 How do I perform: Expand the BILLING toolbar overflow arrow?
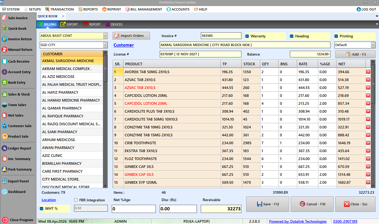tap(377, 24)
